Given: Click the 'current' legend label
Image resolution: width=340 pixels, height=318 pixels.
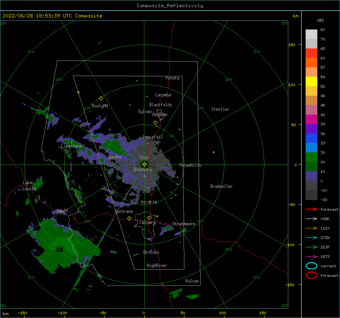Looking at the screenshot, I should [x=328, y=266].
